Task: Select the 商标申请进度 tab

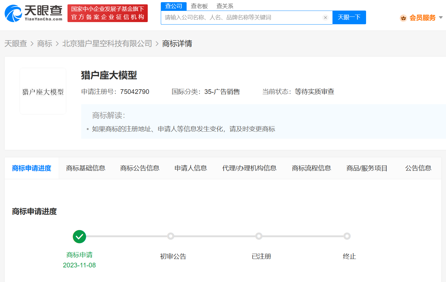Action: coord(32,168)
